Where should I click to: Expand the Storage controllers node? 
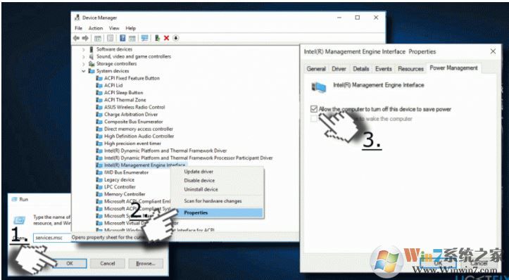(x=84, y=64)
